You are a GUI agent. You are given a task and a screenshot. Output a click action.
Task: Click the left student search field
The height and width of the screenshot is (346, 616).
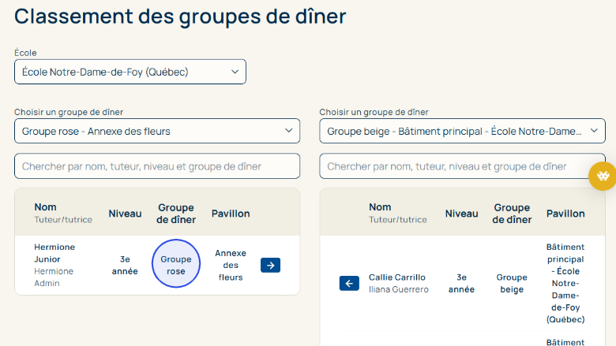[157, 166]
